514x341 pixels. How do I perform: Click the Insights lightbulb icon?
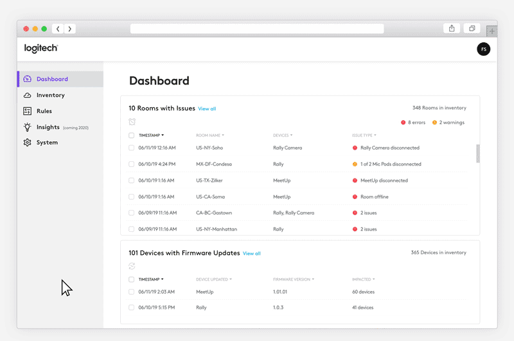[27, 127]
